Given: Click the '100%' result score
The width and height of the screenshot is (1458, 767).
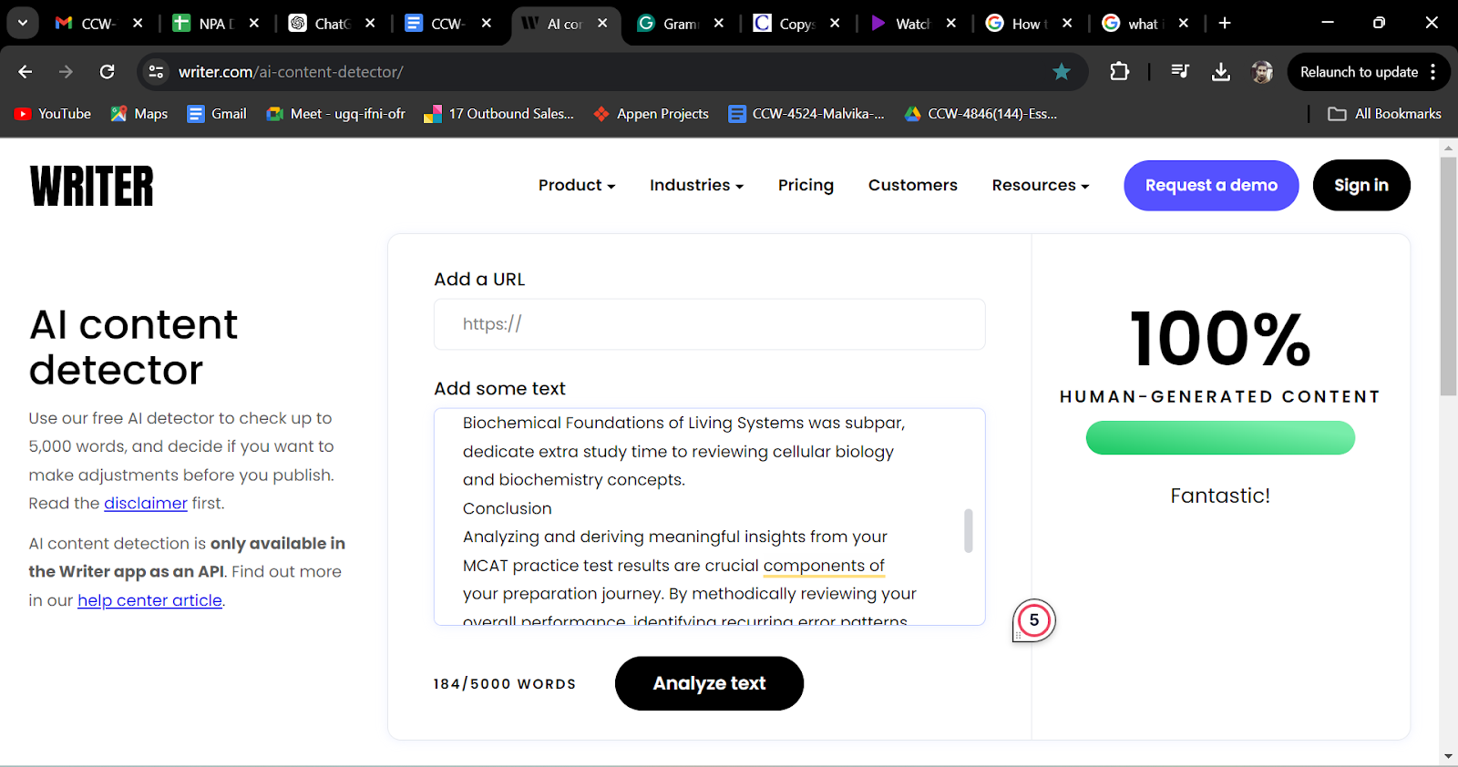Looking at the screenshot, I should click(1220, 339).
